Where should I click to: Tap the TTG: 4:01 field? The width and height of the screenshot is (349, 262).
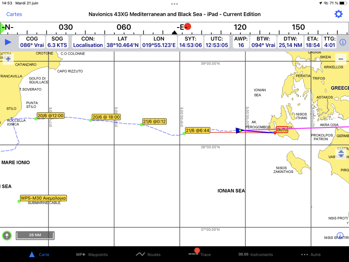[330, 42]
